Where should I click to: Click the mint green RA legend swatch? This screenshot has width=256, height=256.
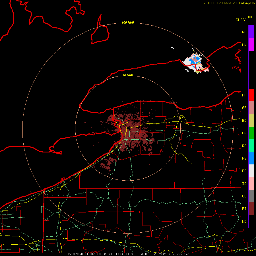[251, 146]
